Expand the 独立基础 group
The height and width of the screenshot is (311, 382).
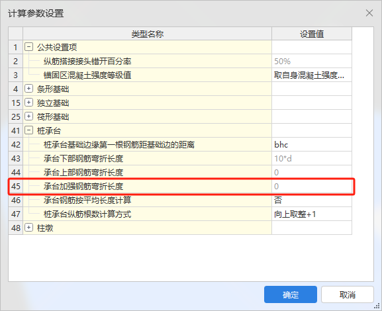click(x=28, y=103)
